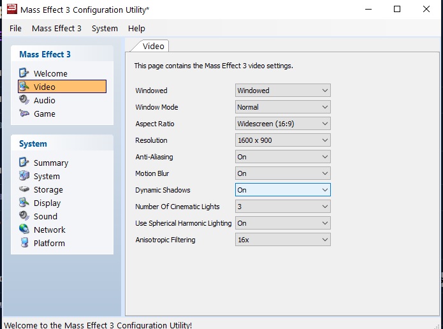This screenshot has width=443, height=329.
Task: Click the Game controller icon in sidebar
Action: pyautogui.click(x=24, y=113)
